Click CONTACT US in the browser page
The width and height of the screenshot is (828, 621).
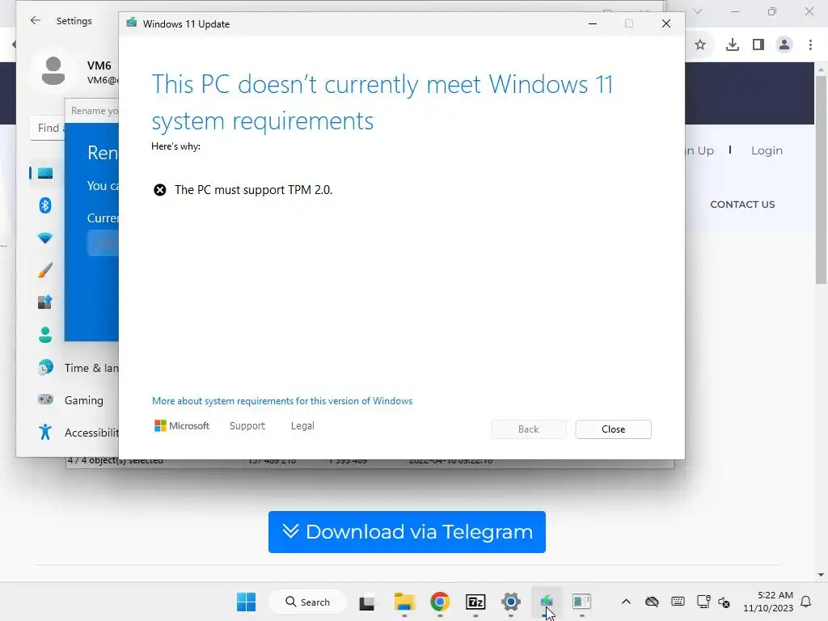click(x=742, y=205)
